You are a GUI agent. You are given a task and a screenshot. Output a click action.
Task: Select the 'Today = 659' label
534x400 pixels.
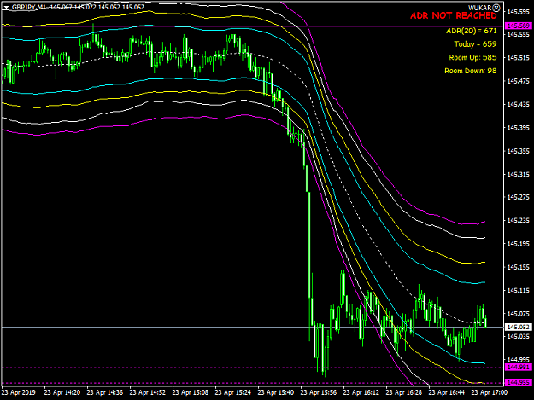[475, 44]
